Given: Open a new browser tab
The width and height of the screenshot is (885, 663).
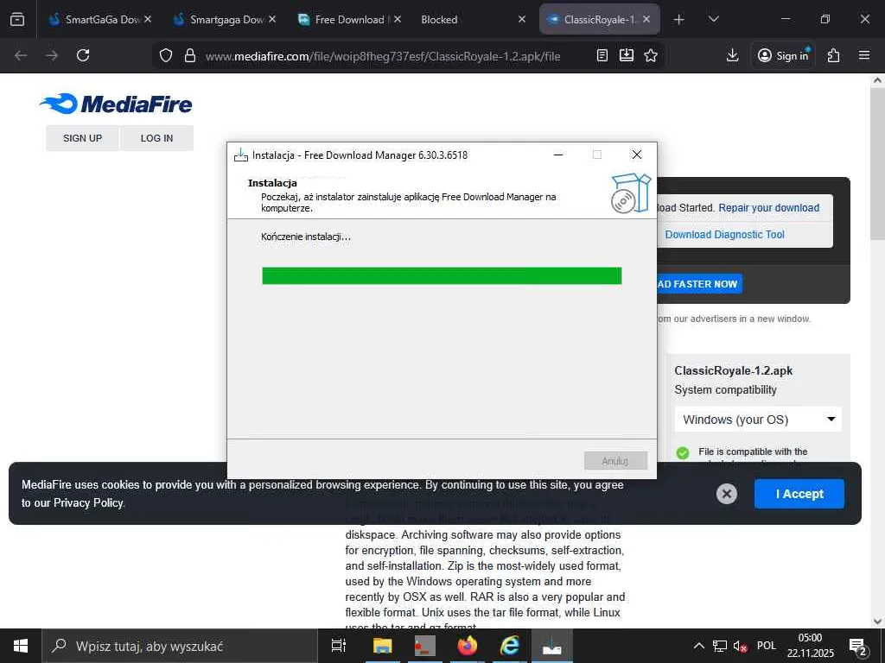Looking at the screenshot, I should (679, 19).
